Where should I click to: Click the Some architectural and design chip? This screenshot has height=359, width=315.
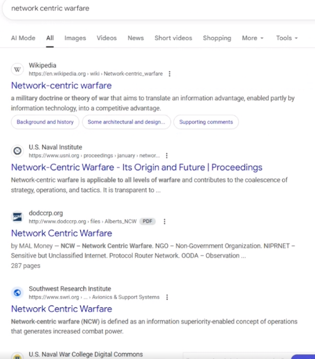coord(126,122)
